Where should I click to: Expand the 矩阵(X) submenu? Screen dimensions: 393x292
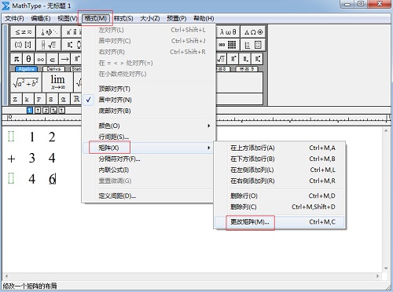point(149,148)
